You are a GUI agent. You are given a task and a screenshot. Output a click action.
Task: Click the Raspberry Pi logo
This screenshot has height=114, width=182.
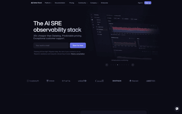33,81
